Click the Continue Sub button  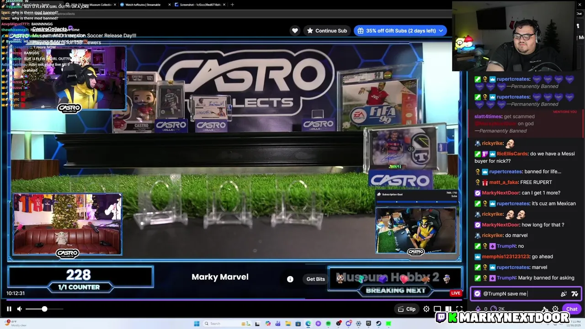pos(326,31)
